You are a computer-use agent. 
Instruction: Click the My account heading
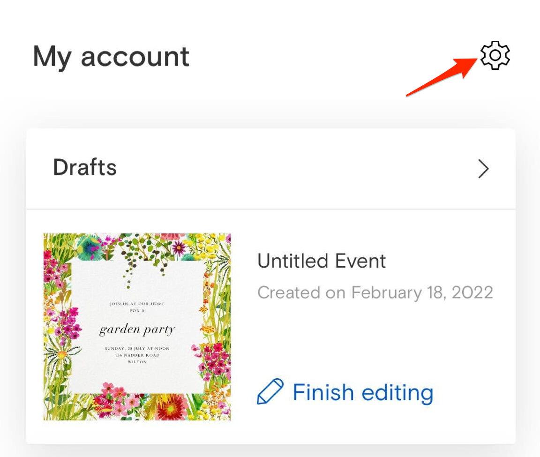111,57
